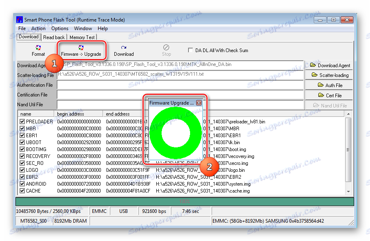
Task: Open the Download Agent folder button
Action: click(x=329, y=66)
